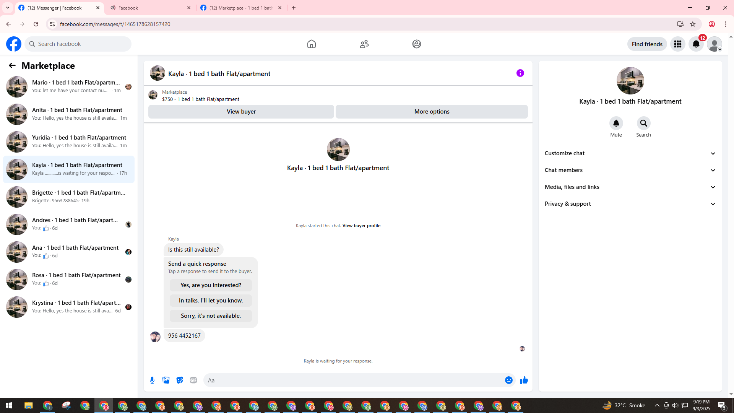Close the Marketplace browser tab
The width and height of the screenshot is (734, 413).
pos(280,8)
